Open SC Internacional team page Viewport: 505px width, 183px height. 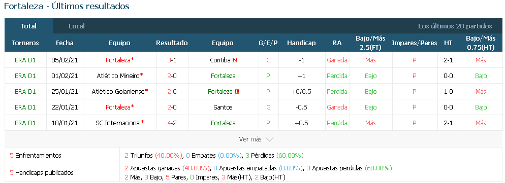click(118, 123)
